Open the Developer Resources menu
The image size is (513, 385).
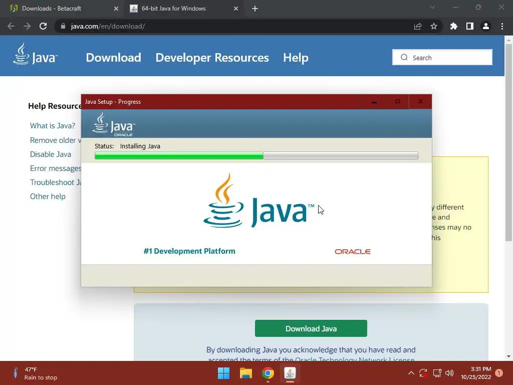point(212,58)
